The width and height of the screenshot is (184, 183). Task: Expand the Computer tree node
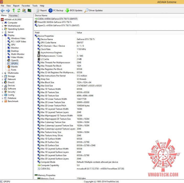point(2,23)
